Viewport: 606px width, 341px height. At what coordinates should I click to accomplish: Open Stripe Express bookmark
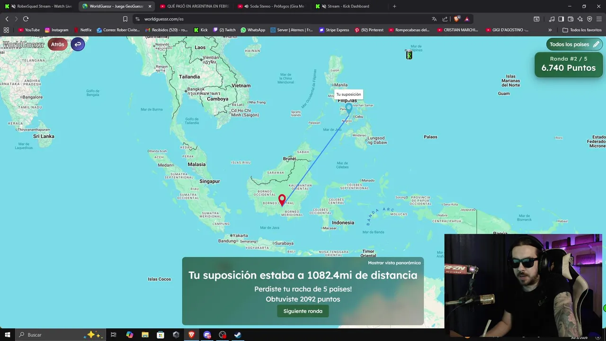click(334, 30)
